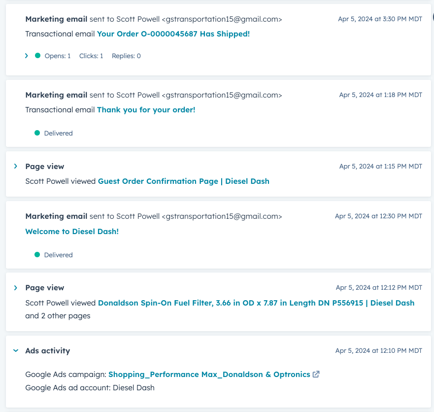Image resolution: width=434 pixels, height=412 pixels.
Task: Expand the Guest Order Confirmation page view
Action: 16,167
